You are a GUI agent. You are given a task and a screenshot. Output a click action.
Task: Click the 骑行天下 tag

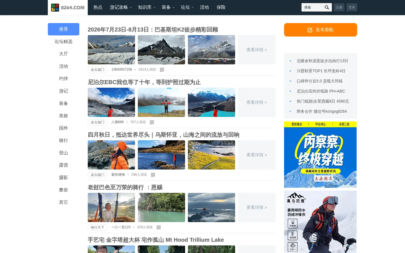tap(98, 227)
